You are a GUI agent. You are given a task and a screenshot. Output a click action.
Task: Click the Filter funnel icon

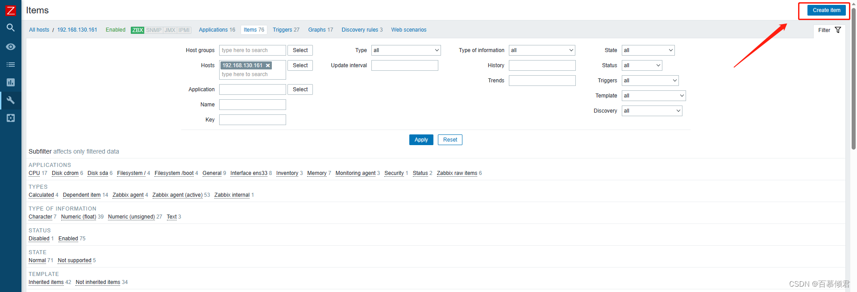pyautogui.click(x=838, y=30)
